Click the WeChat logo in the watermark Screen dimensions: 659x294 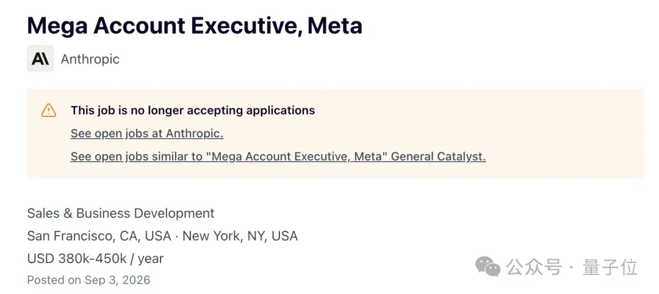[x=488, y=267]
